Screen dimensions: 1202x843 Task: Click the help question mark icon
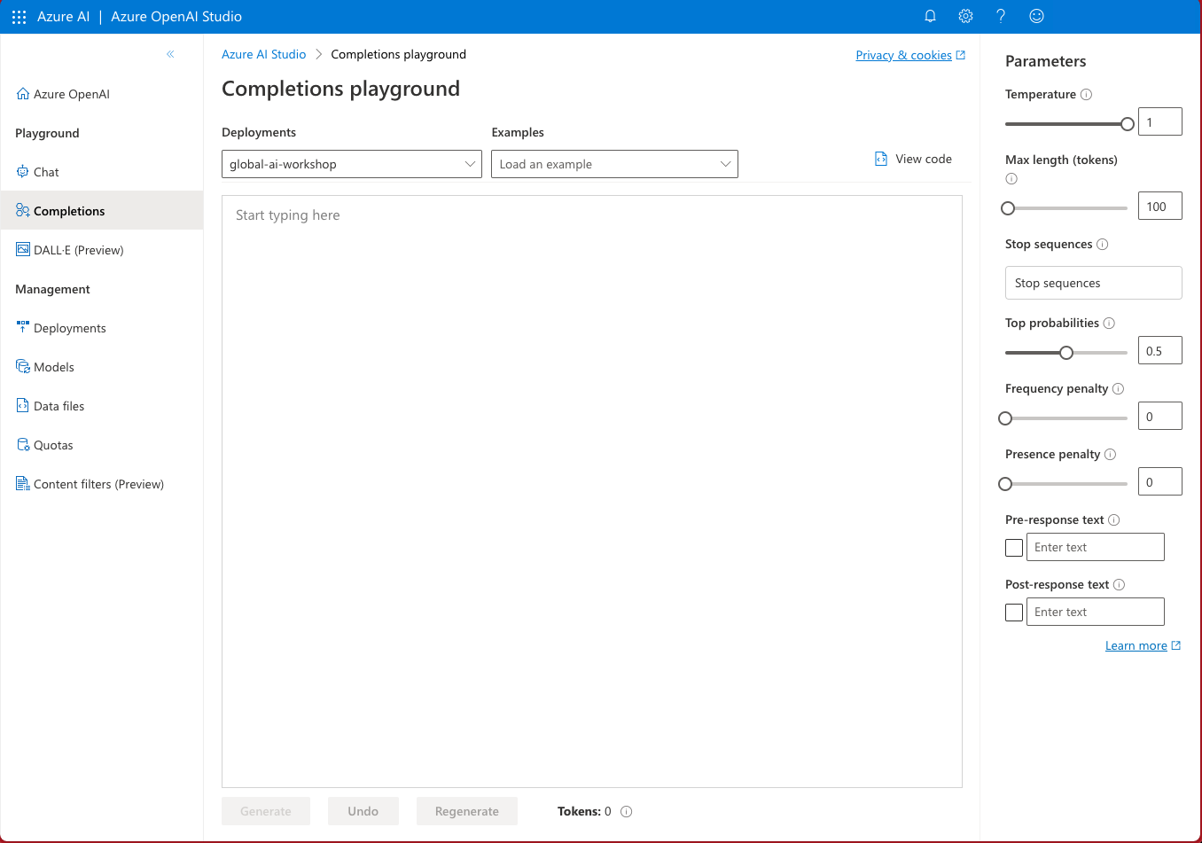(1001, 16)
